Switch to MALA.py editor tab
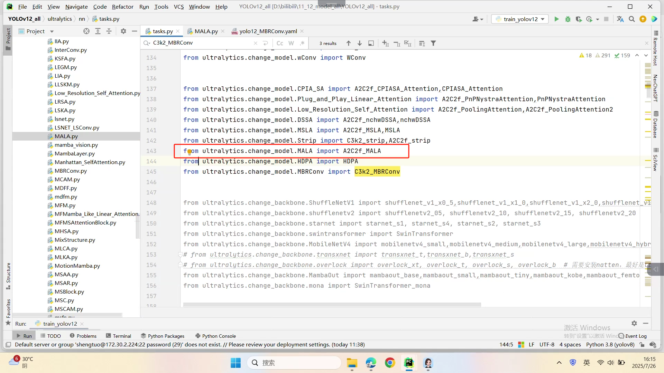664x373 pixels. pos(206,31)
